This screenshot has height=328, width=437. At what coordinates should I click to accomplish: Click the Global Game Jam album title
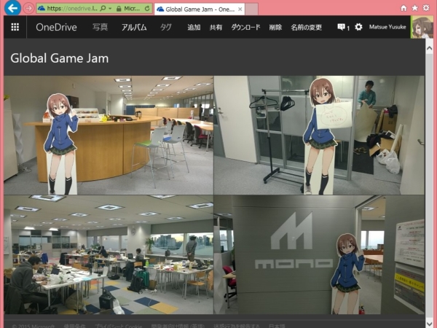click(60, 58)
